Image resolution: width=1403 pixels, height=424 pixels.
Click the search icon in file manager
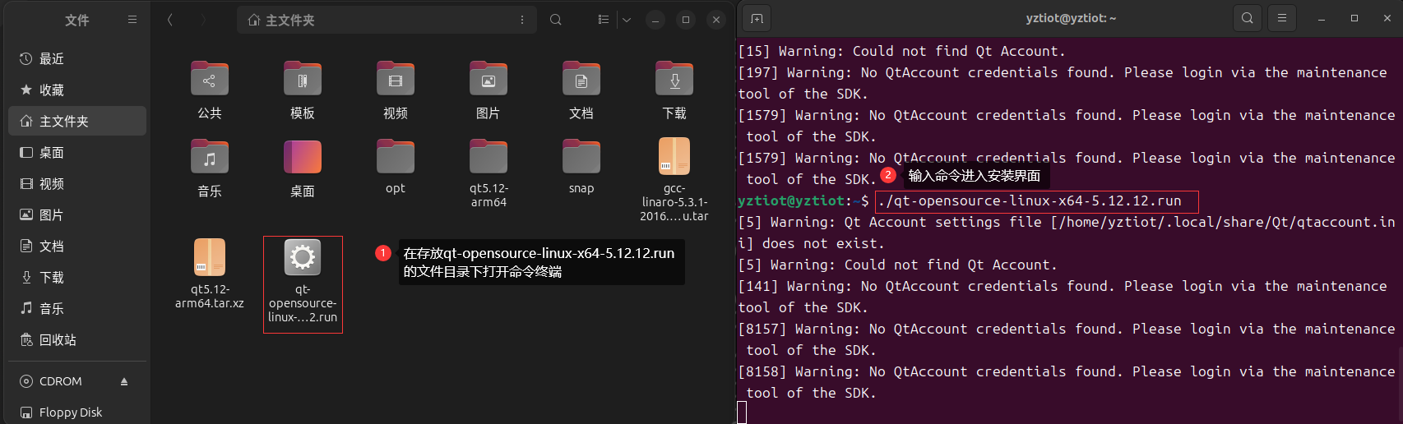click(x=556, y=20)
